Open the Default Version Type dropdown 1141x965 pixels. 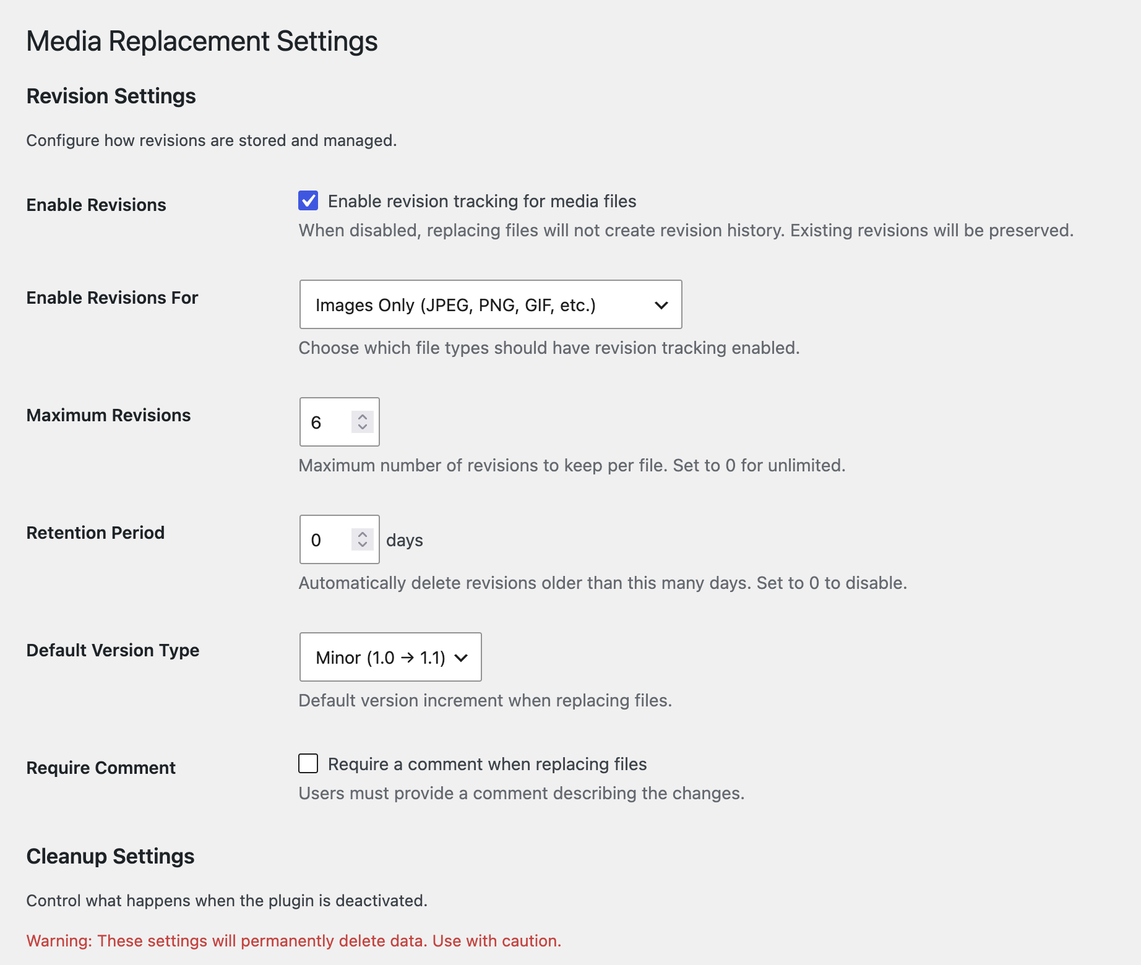pyautogui.click(x=390, y=657)
